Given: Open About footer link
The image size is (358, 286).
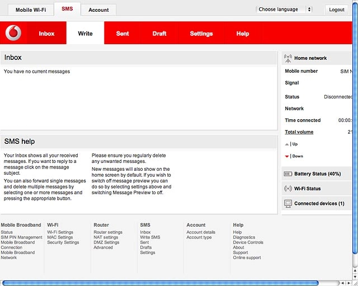Looking at the screenshot, I should [238, 247].
